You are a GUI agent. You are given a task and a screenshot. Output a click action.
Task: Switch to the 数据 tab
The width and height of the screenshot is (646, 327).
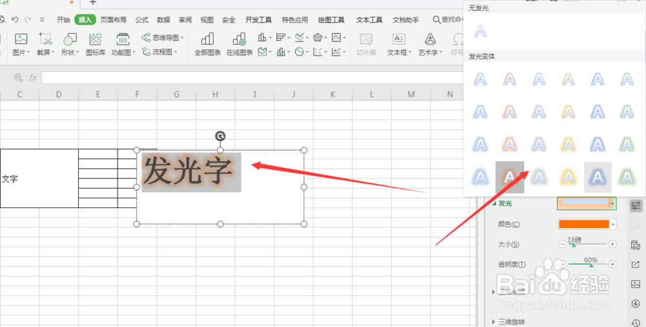coord(163,20)
